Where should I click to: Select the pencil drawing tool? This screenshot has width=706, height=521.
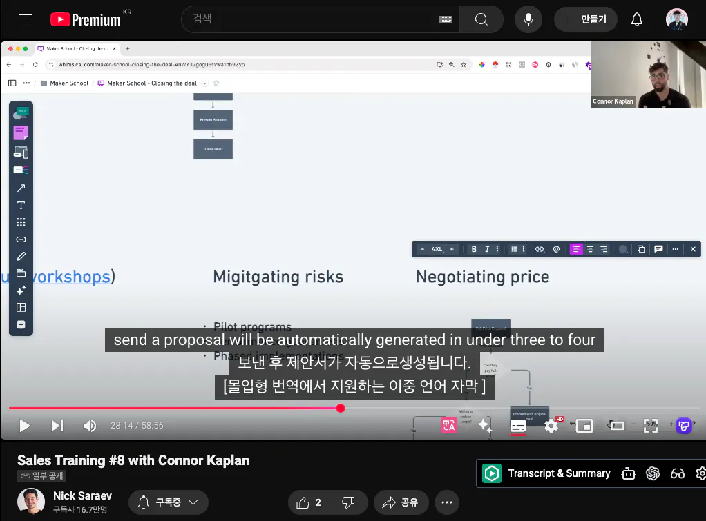click(x=21, y=256)
